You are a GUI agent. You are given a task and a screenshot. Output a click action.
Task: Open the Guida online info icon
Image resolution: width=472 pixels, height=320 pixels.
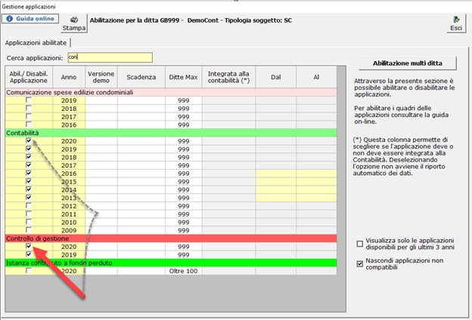[10, 19]
